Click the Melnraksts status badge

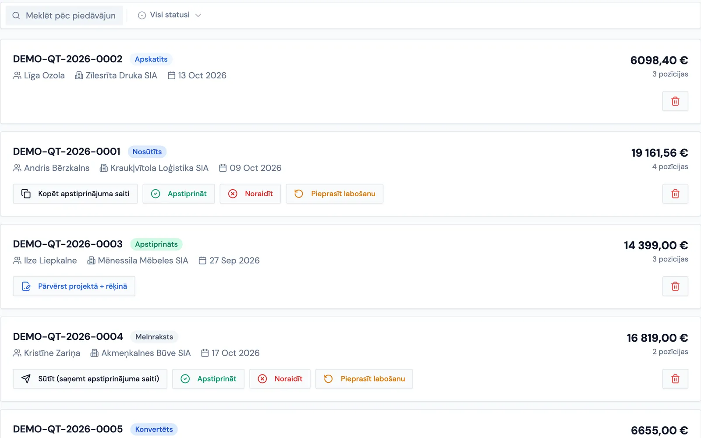point(154,336)
